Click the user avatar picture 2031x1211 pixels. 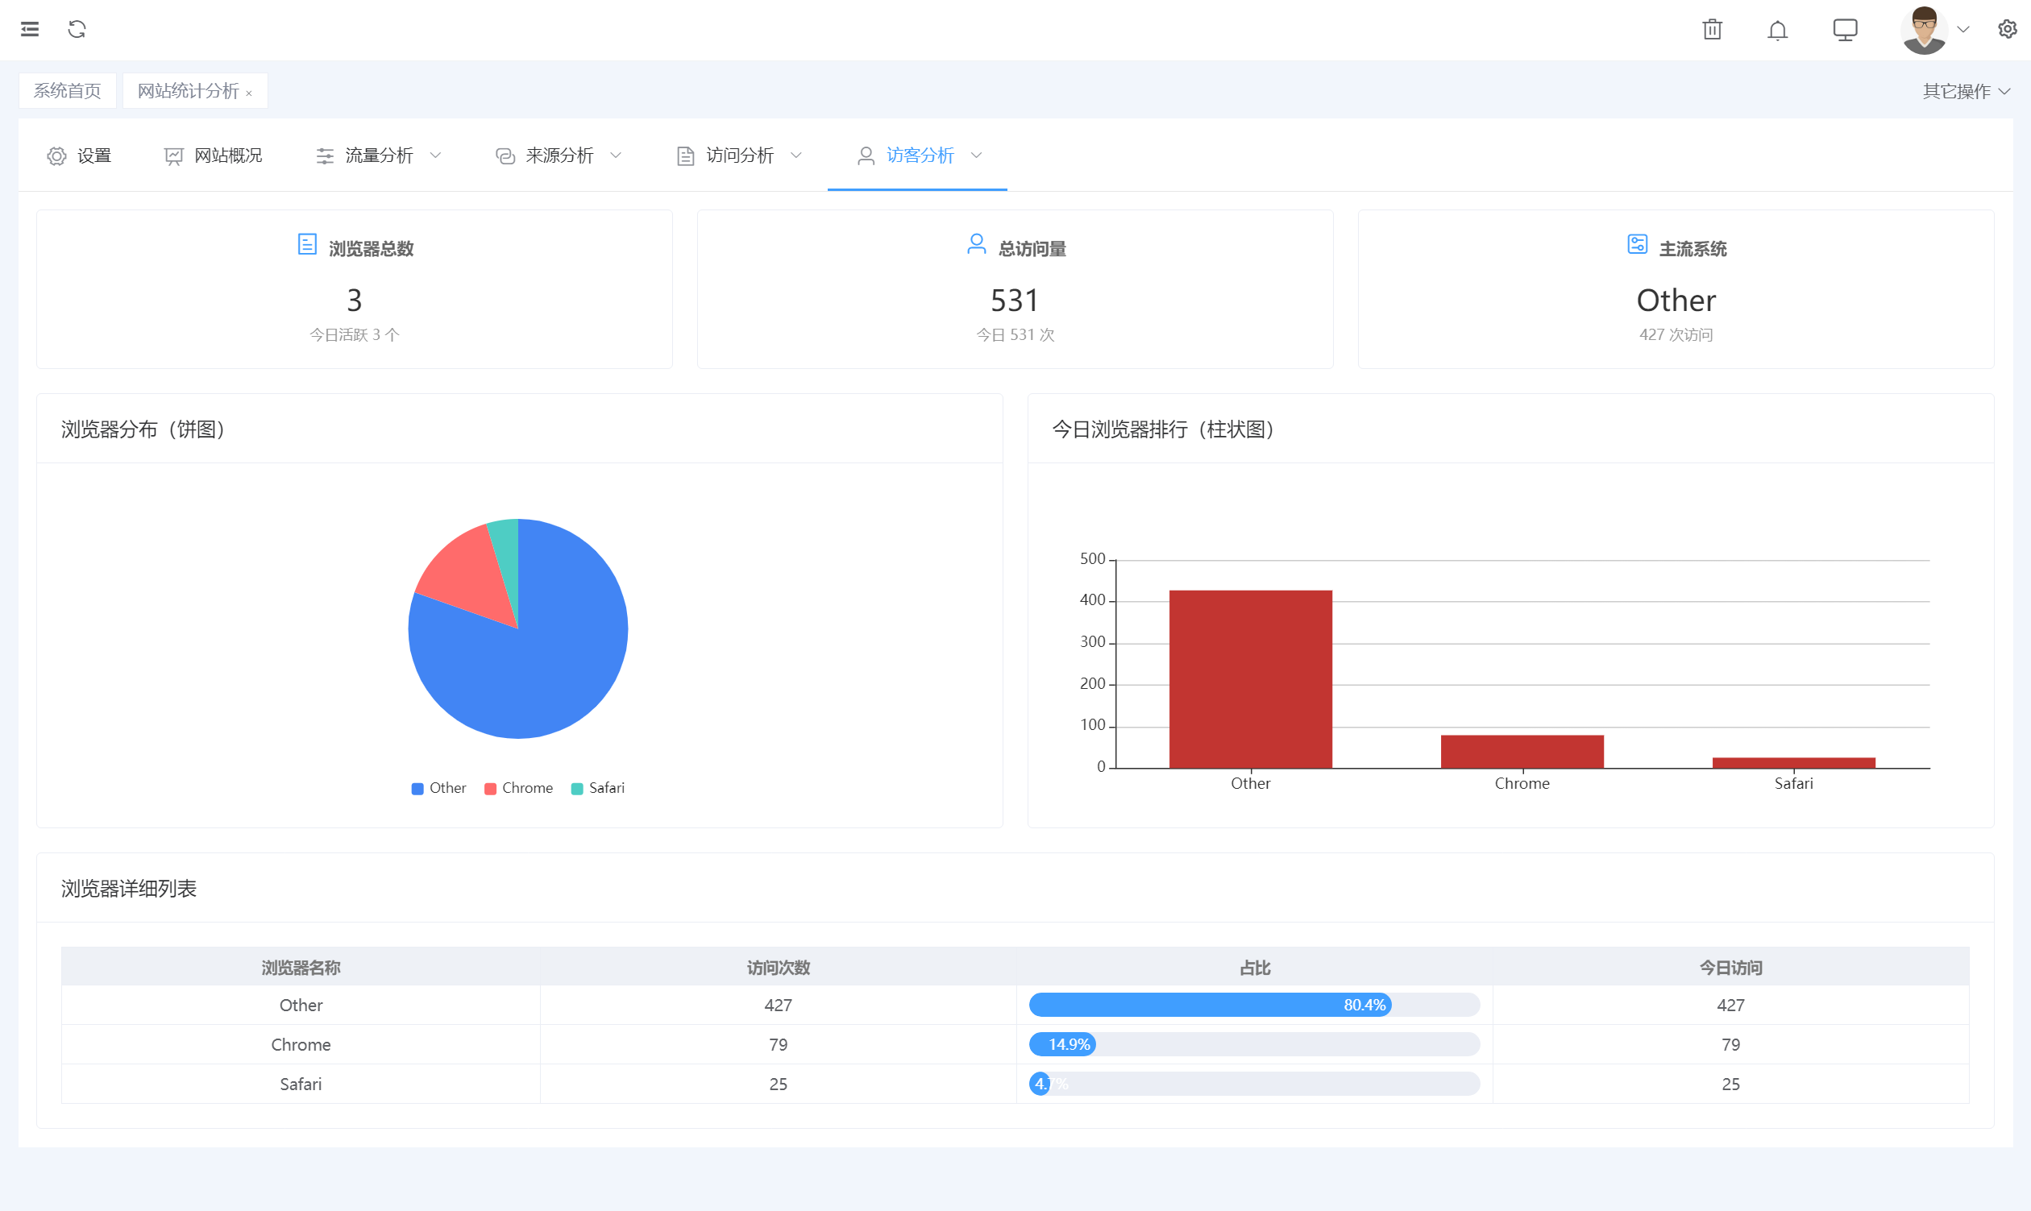[x=1923, y=30]
